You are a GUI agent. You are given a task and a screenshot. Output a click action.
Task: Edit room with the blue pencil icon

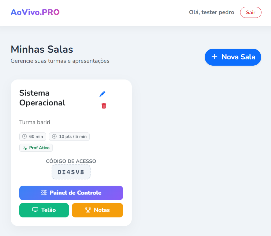pyautogui.click(x=102, y=94)
